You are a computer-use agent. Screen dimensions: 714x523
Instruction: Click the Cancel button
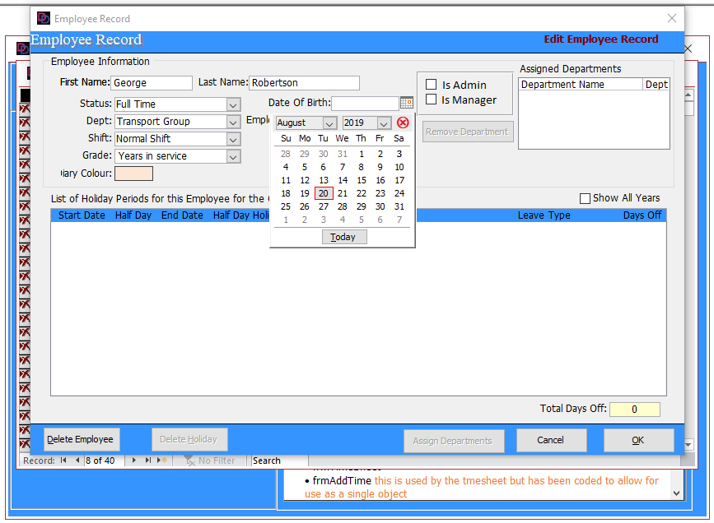(551, 440)
